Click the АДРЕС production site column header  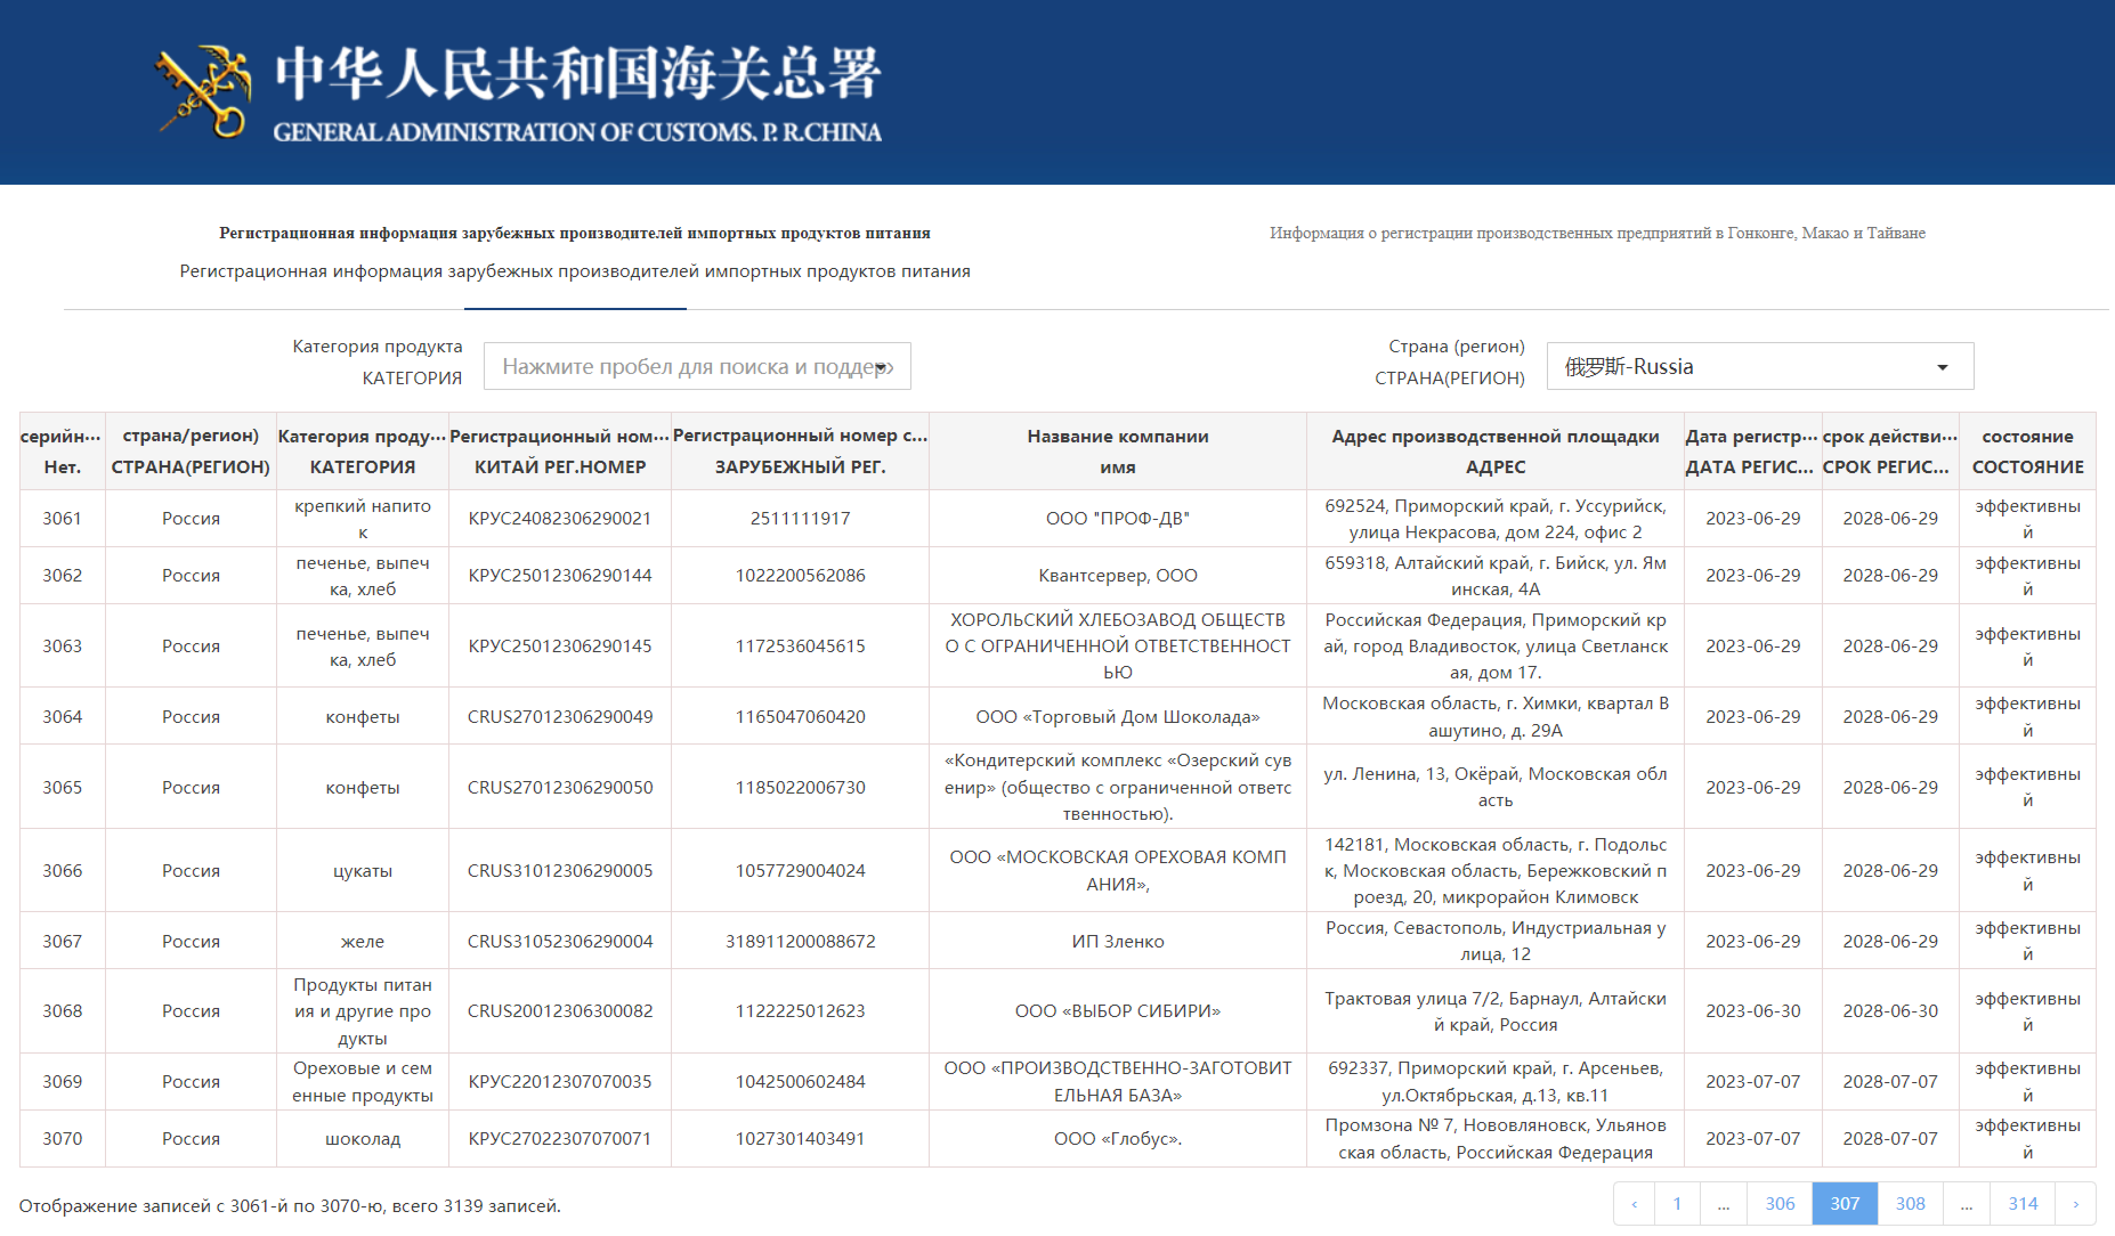click(x=1495, y=452)
